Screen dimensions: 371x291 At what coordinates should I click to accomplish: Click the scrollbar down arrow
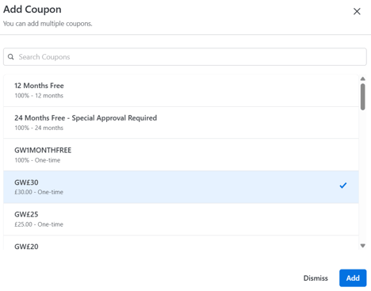[x=363, y=246]
